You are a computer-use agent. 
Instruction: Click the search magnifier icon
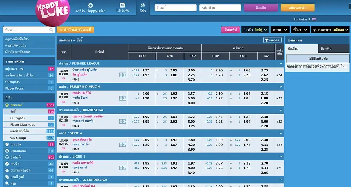pyautogui.click(x=51, y=30)
